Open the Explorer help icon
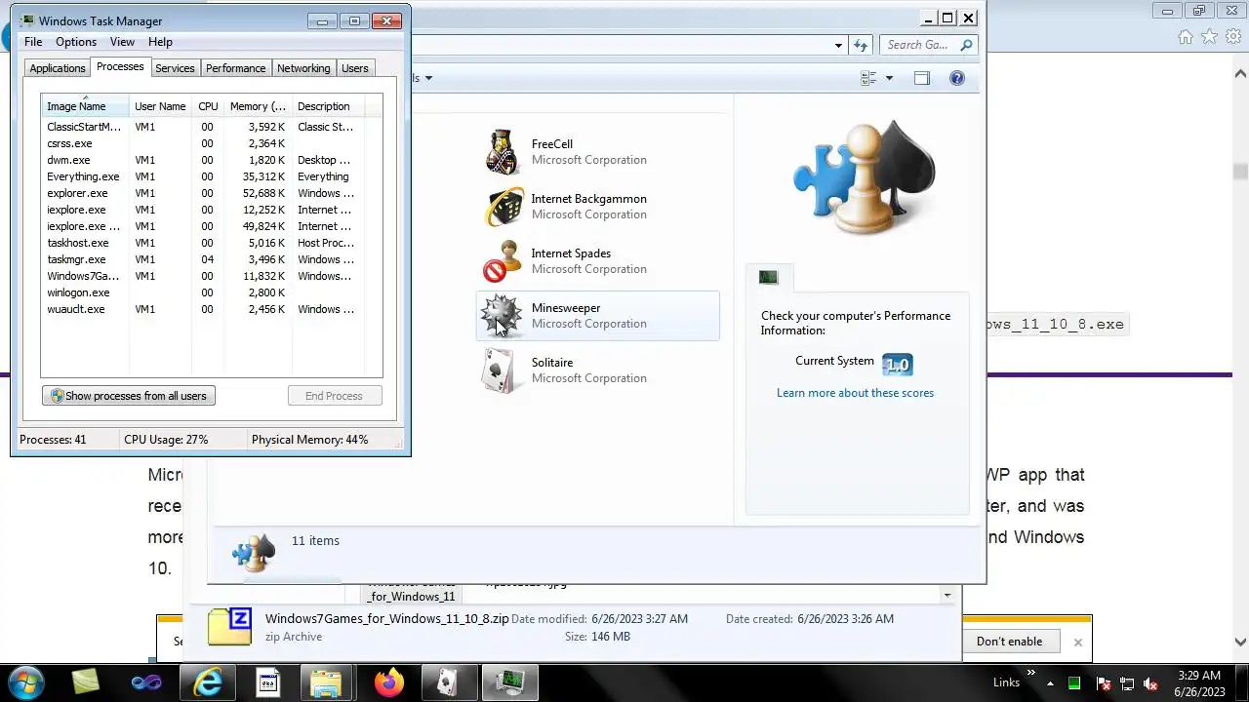Viewport: 1249px width, 702px height. (x=957, y=78)
